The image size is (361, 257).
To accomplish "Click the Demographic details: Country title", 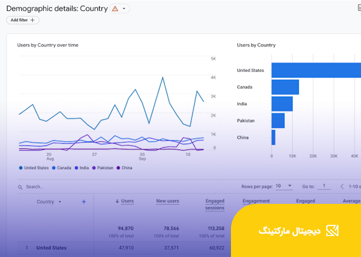I will [x=57, y=9].
